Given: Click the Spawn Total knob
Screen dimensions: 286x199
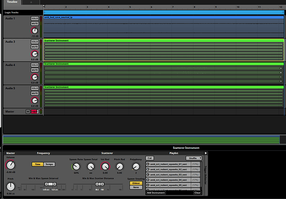Looking at the screenshot, I should pos(91,167).
